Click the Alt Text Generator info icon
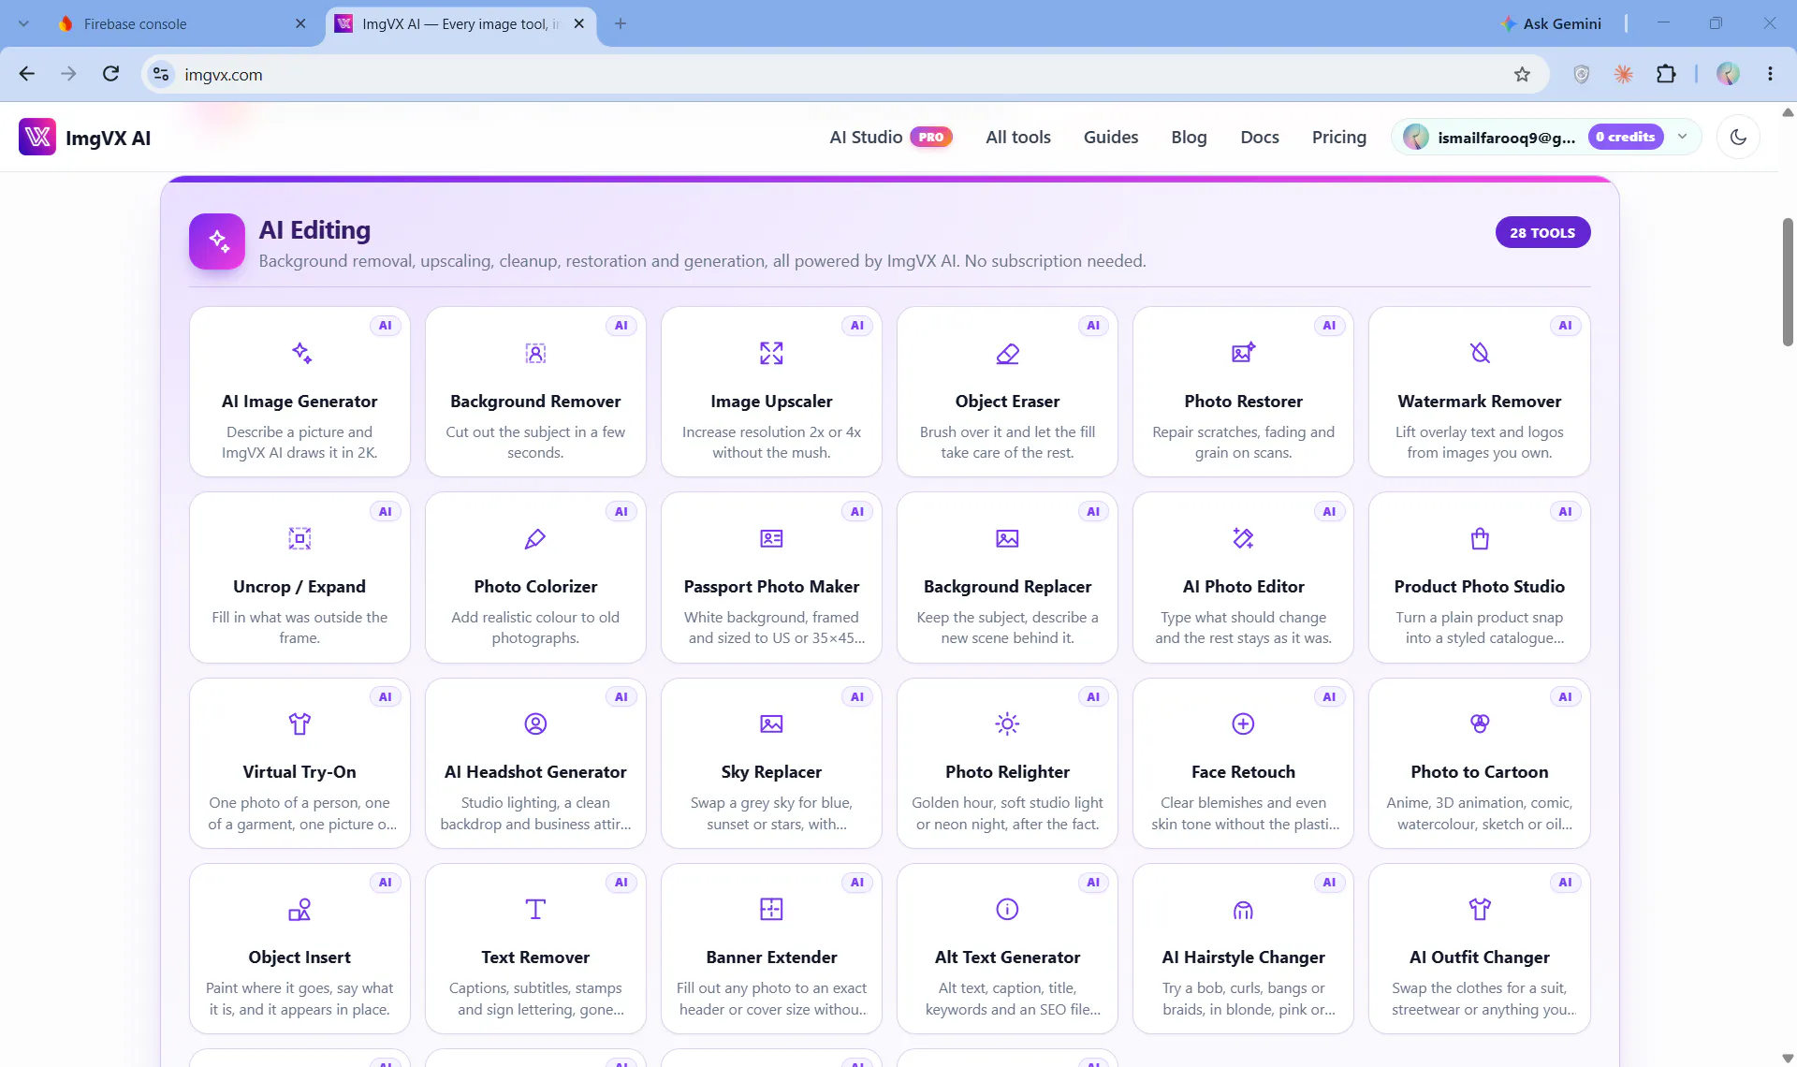The height and width of the screenshot is (1067, 1797). click(1007, 909)
